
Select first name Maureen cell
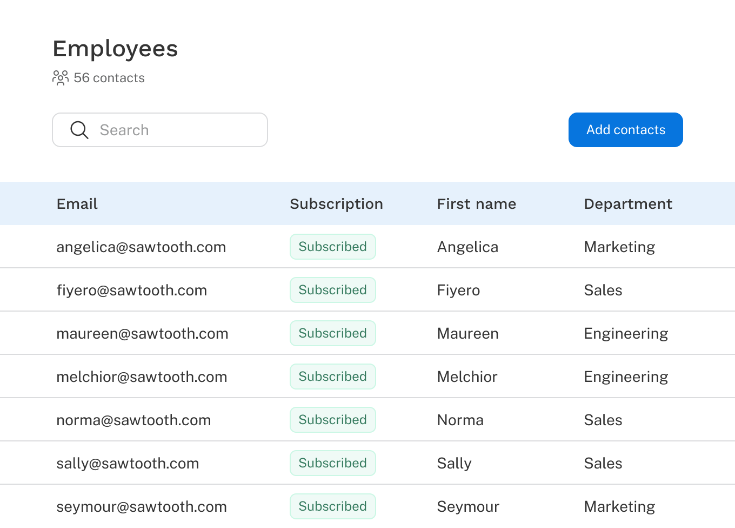(x=468, y=334)
